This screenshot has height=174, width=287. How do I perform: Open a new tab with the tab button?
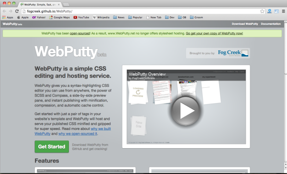pos(66,5)
